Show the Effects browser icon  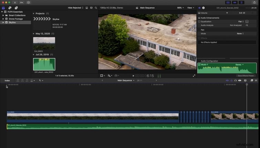tap(252, 81)
